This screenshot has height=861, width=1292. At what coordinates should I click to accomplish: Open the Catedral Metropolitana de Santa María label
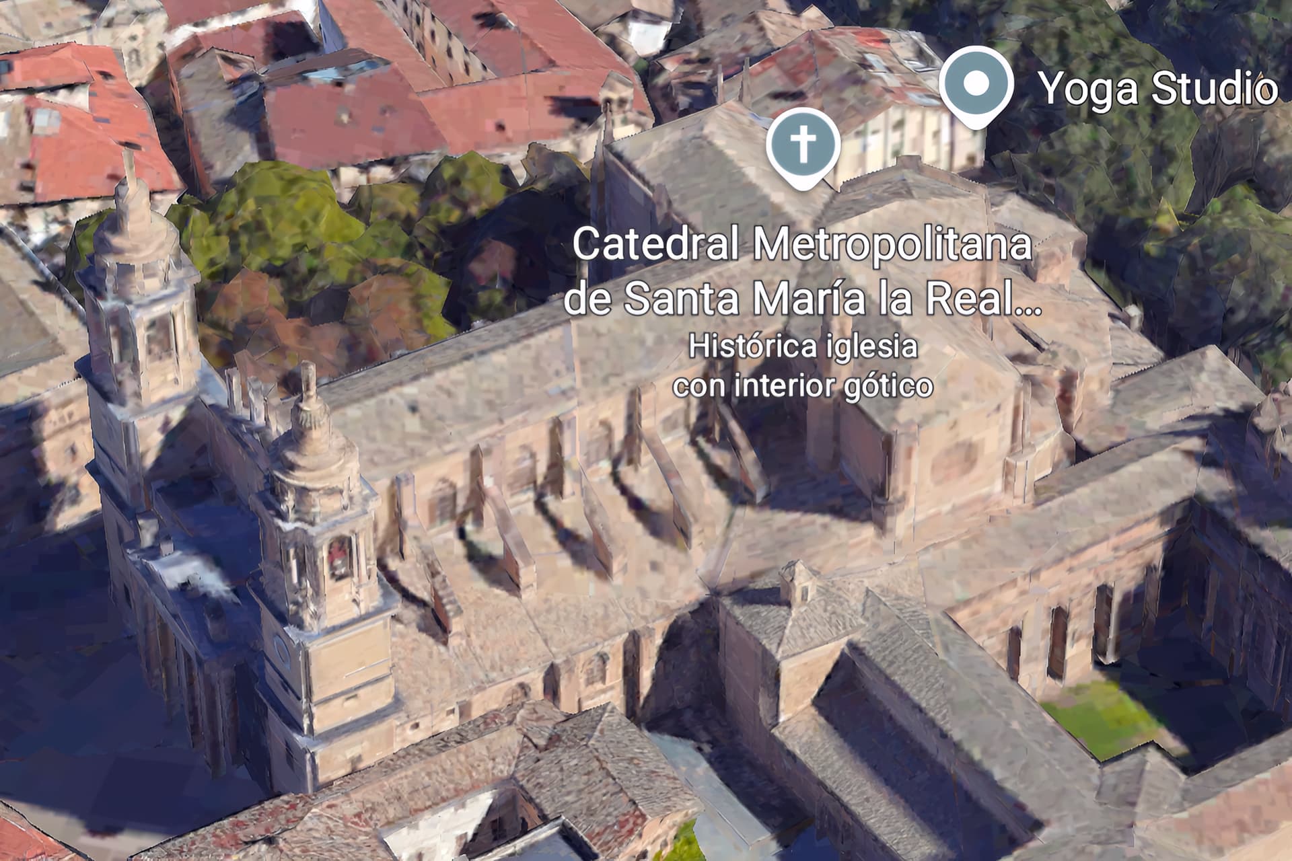802,272
